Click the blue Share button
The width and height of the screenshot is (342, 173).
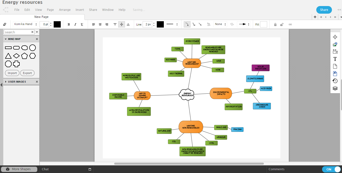324,10
